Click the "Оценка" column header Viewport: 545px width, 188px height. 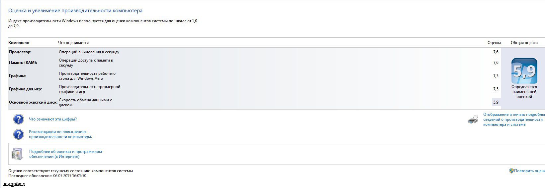(x=494, y=43)
